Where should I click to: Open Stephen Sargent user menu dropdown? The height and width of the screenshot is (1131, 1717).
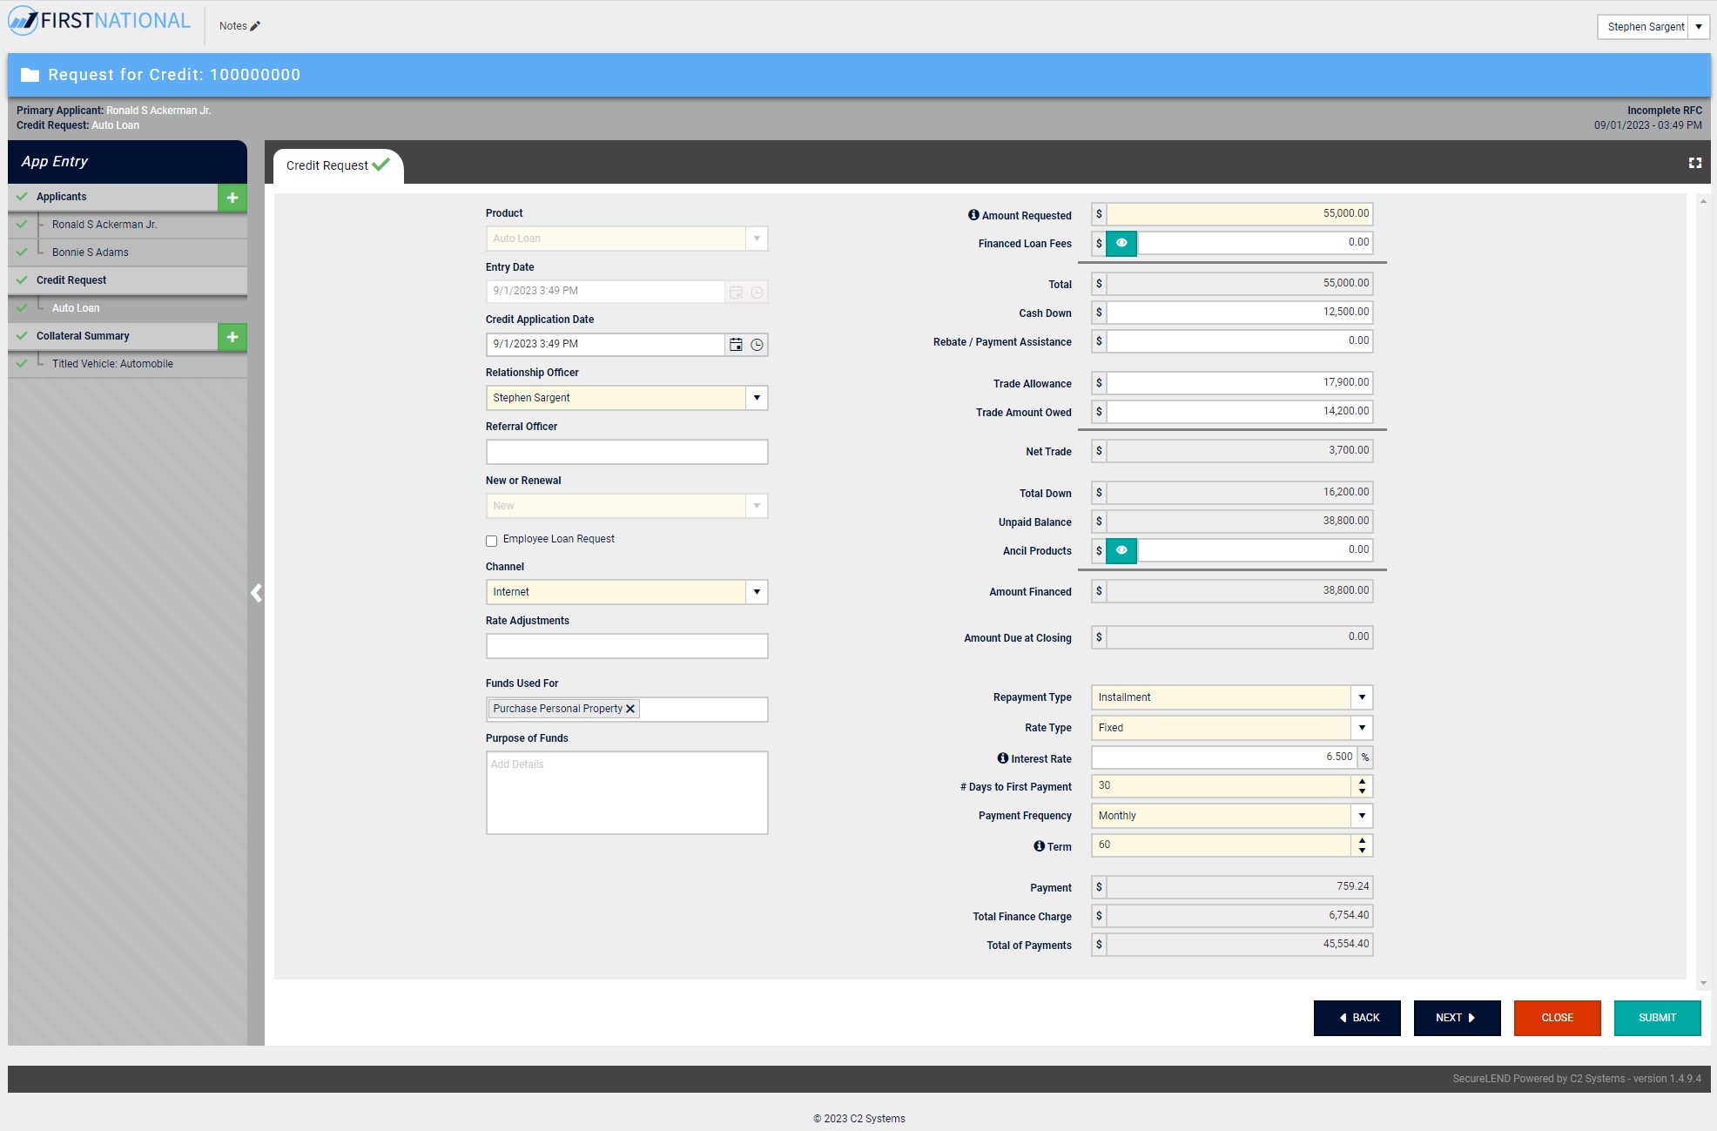coord(1698,27)
